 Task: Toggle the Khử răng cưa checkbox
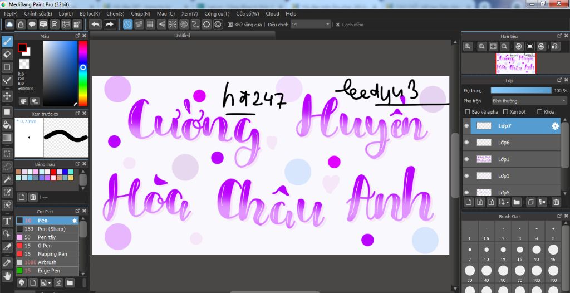(x=230, y=25)
